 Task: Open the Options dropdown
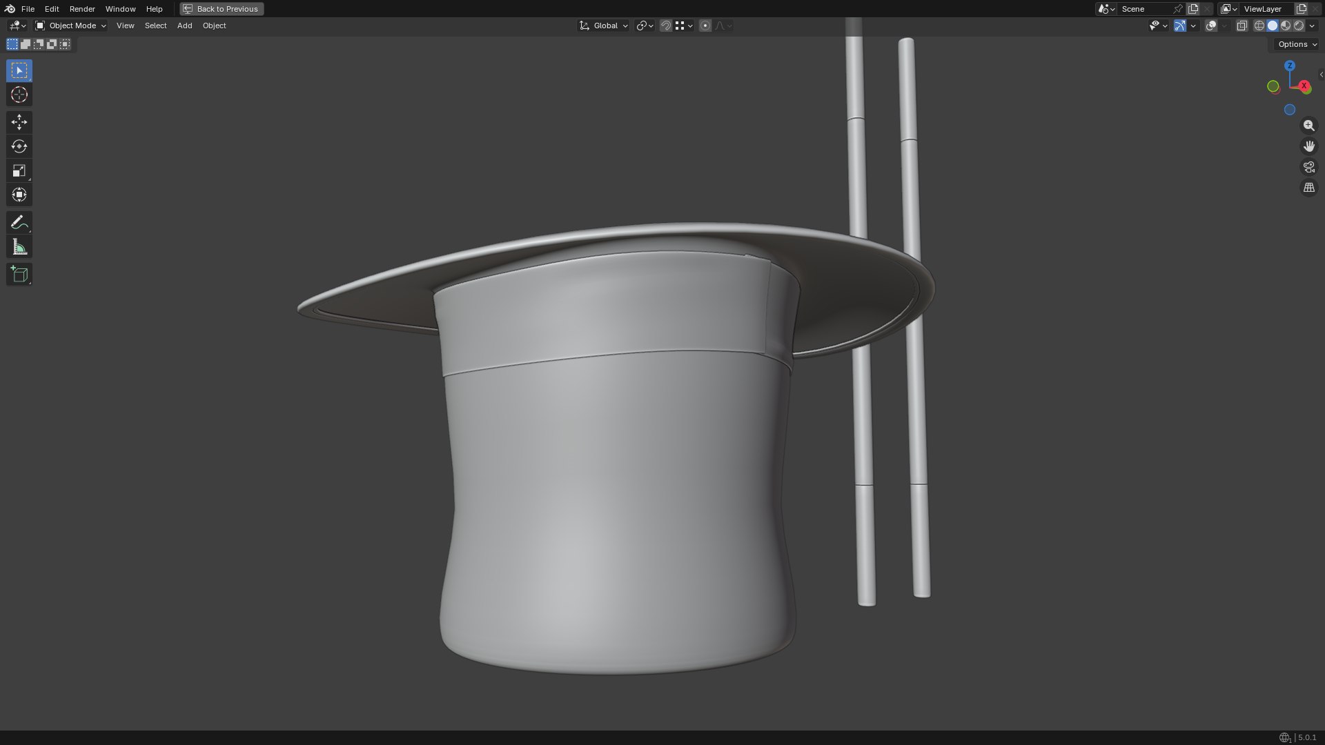pyautogui.click(x=1297, y=44)
